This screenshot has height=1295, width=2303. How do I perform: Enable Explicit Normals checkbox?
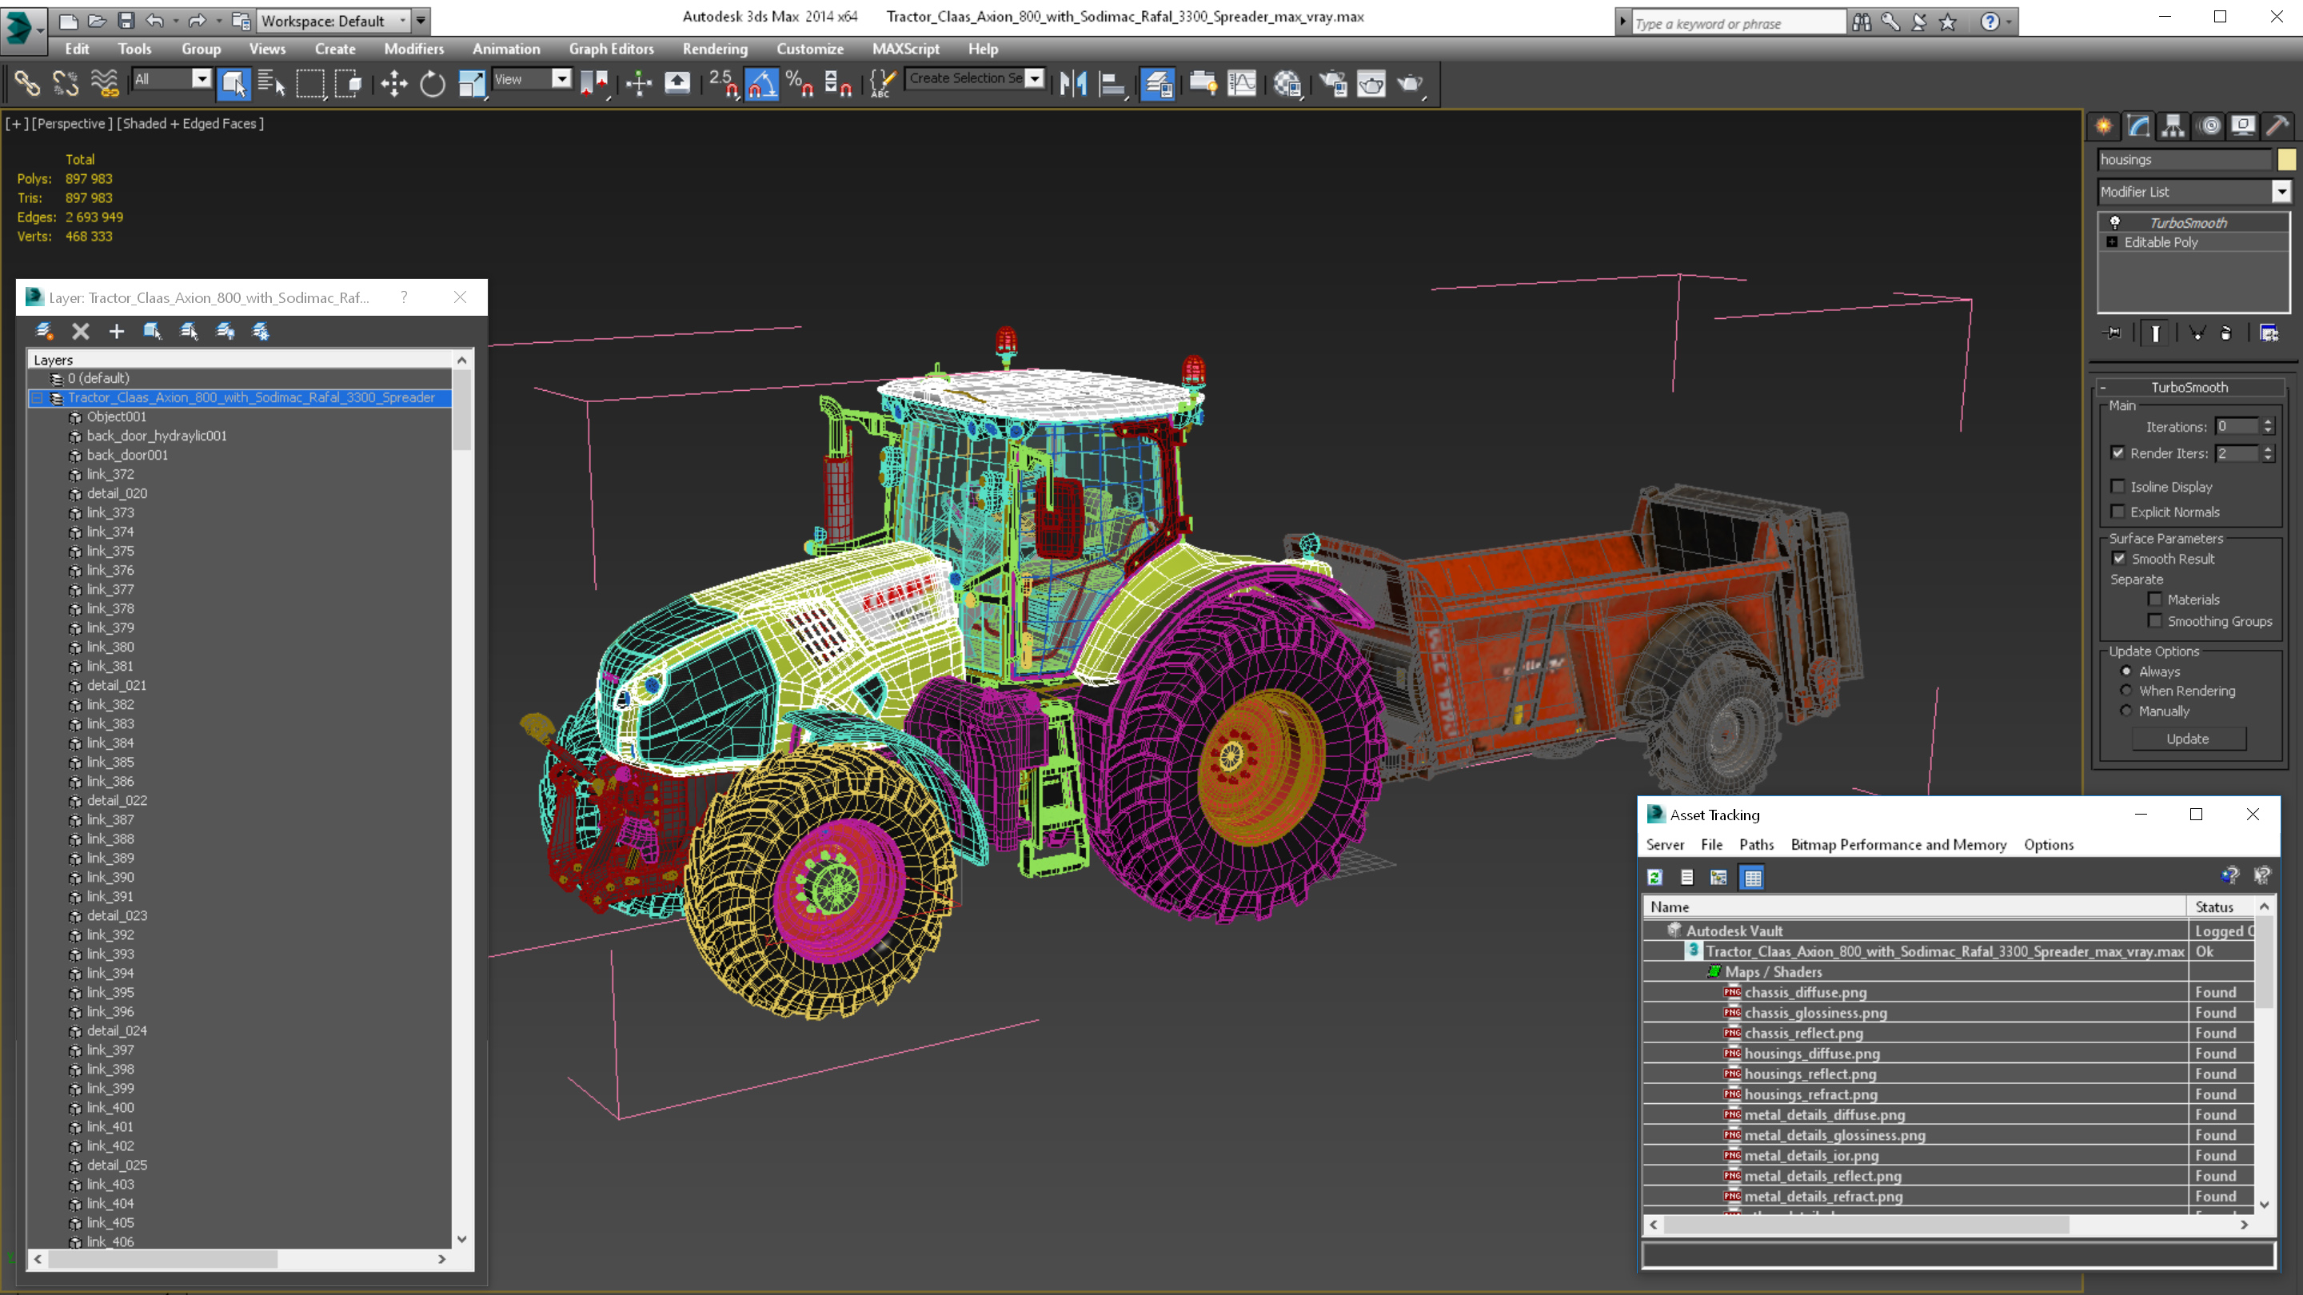(2118, 512)
